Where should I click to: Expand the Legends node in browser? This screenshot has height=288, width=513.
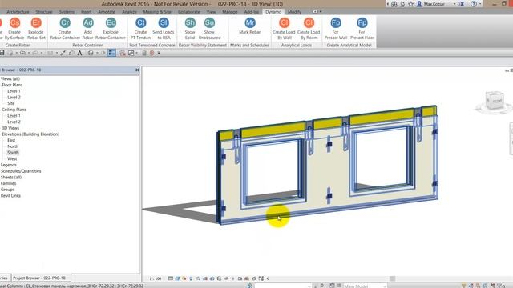9,165
